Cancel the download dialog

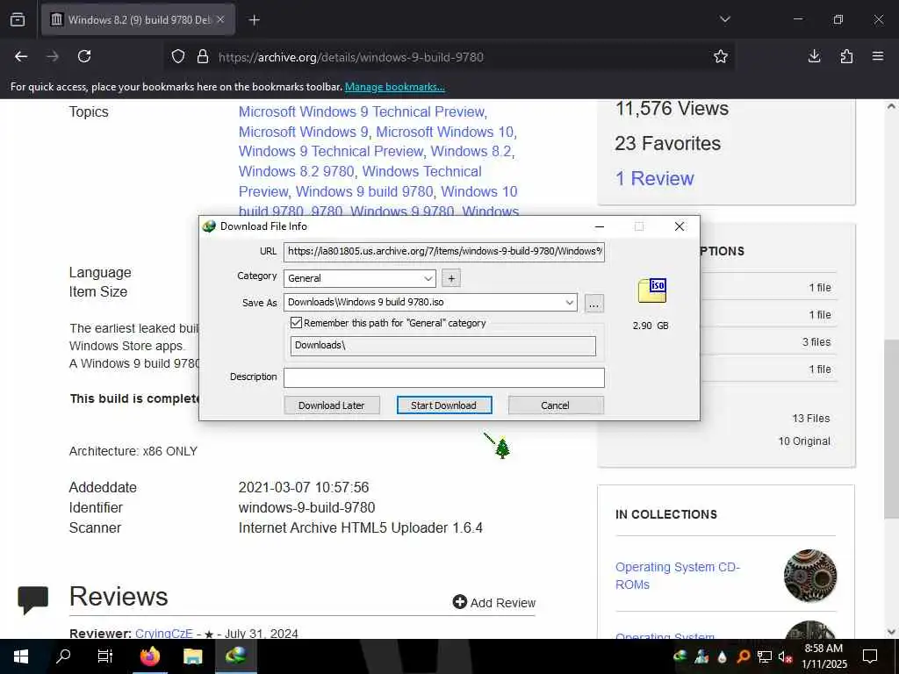pos(556,405)
